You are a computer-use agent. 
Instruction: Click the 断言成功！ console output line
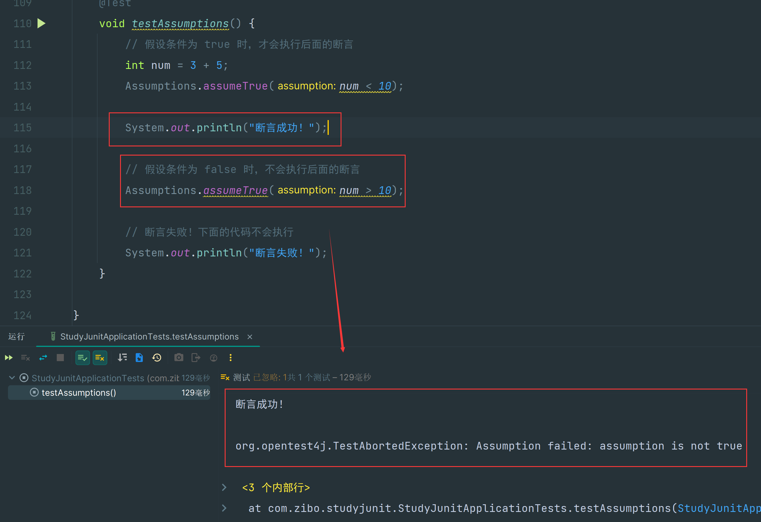click(x=259, y=404)
